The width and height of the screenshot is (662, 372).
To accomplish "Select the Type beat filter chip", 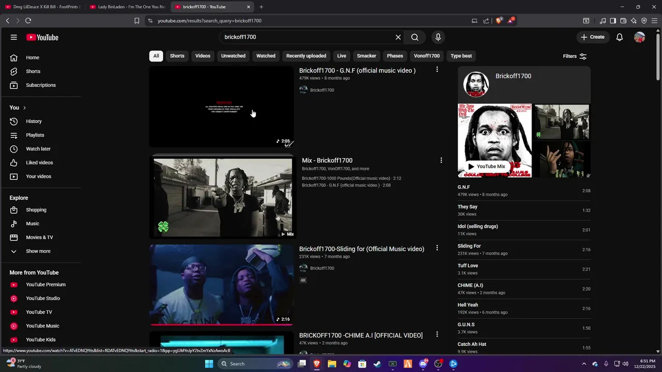I will (461, 56).
